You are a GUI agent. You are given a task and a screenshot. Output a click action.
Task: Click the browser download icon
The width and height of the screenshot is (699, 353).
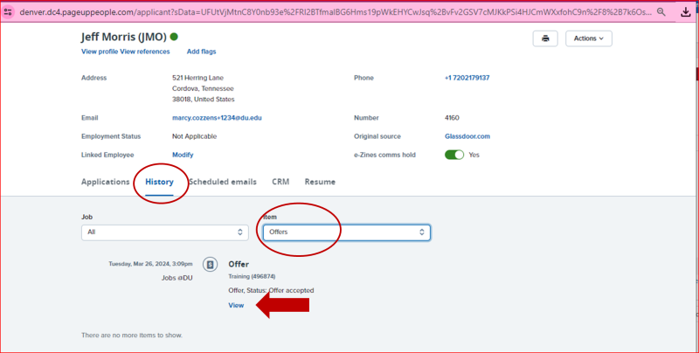pyautogui.click(x=683, y=12)
